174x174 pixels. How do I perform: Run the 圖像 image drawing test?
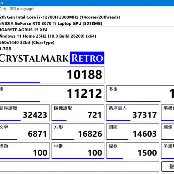point(168,132)
